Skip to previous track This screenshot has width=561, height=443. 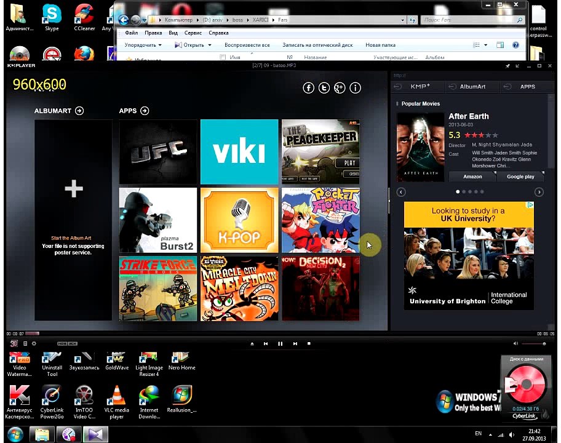[266, 343]
